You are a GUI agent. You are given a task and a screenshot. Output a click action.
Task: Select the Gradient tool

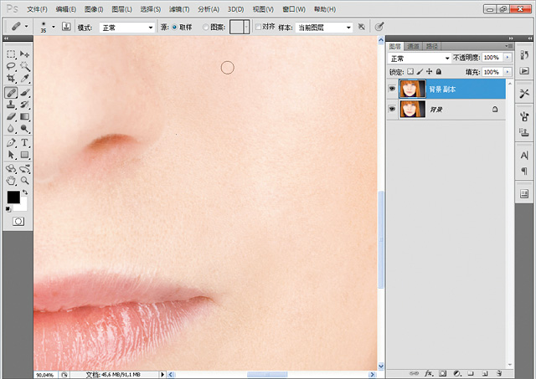pyautogui.click(x=24, y=116)
